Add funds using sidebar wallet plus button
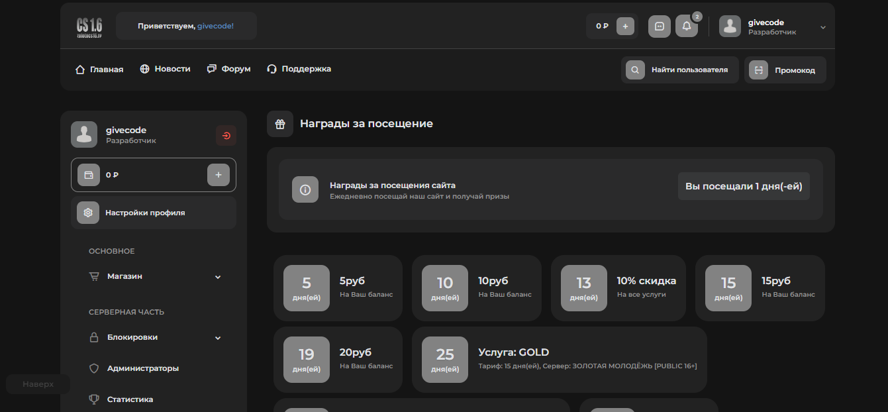The width and height of the screenshot is (888, 412). (219, 175)
